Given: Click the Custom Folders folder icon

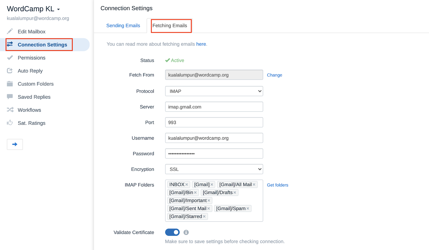Looking at the screenshot, I should point(10,84).
